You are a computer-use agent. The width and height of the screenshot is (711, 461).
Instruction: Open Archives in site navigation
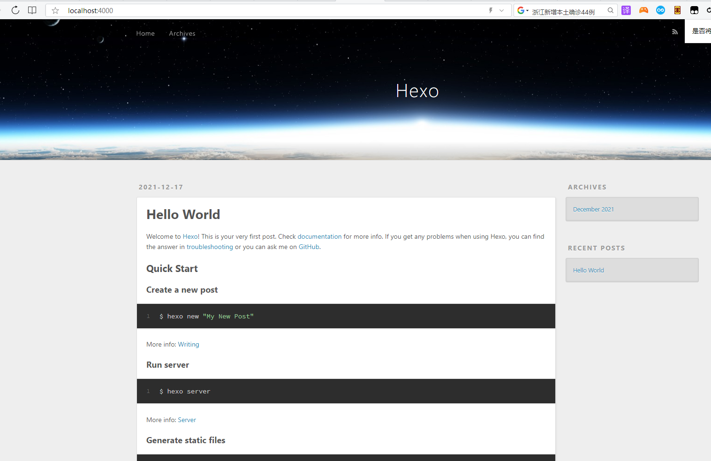182,33
